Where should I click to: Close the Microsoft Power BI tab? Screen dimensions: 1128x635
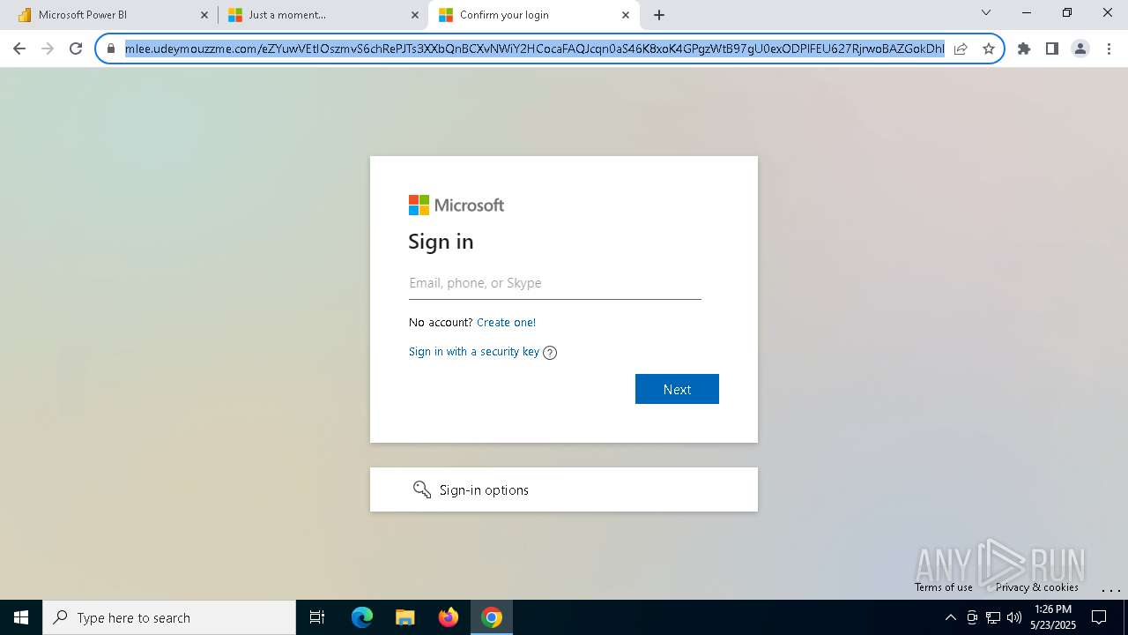pyautogui.click(x=204, y=15)
